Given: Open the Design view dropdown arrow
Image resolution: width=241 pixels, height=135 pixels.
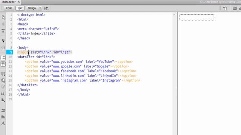Looking at the screenshot, I should click(x=40, y=8).
